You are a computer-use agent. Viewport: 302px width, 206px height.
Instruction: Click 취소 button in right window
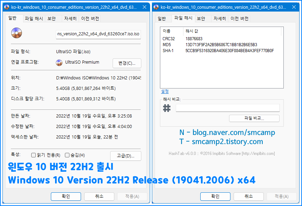(249, 197)
